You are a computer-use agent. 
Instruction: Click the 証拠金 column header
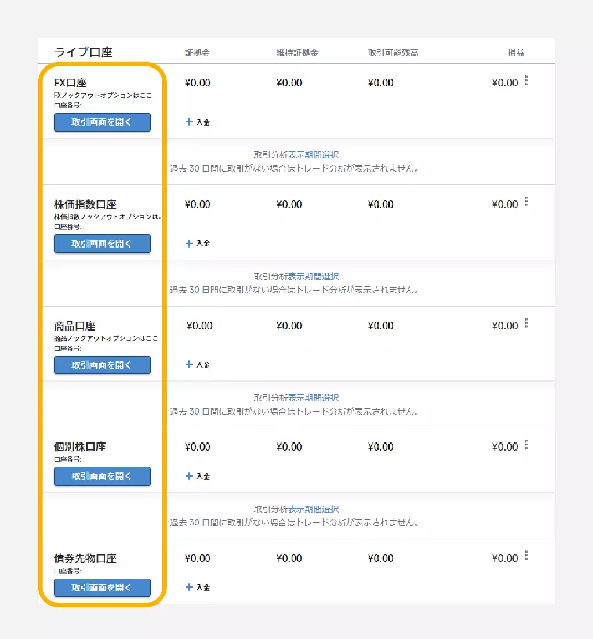click(x=197, y=53)
